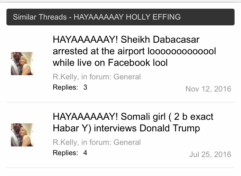Click the reply count number 4

tap(85, 153)
